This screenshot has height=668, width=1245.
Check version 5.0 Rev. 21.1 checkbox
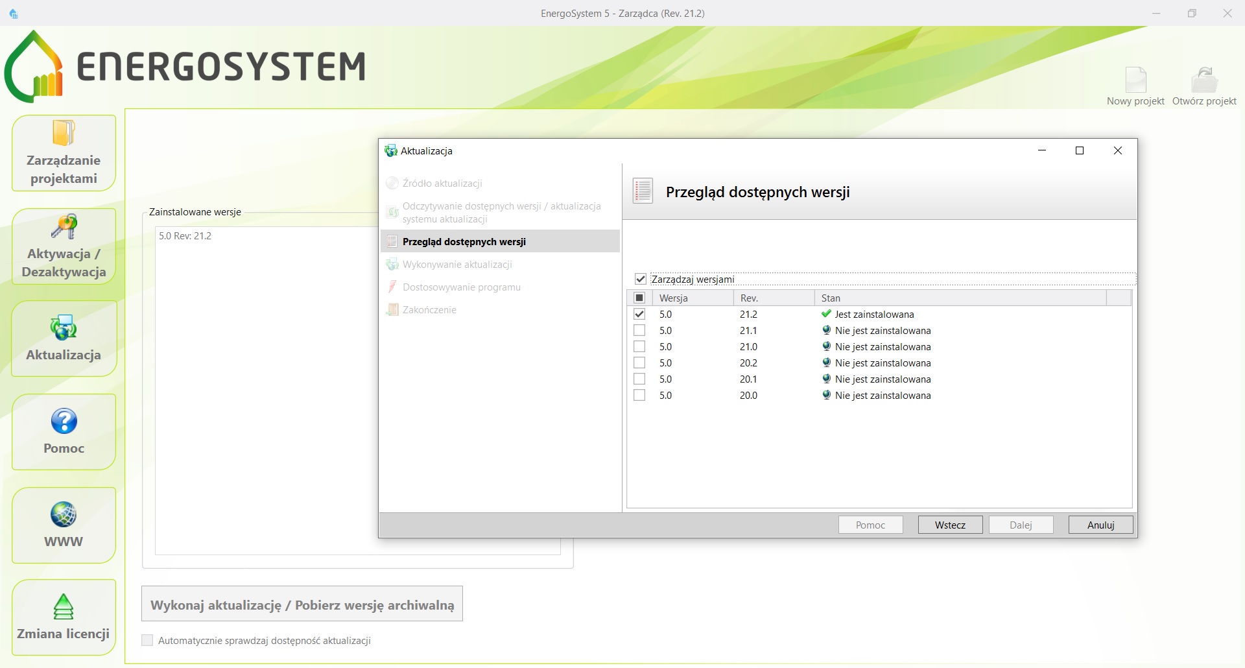tap(639, 330)
